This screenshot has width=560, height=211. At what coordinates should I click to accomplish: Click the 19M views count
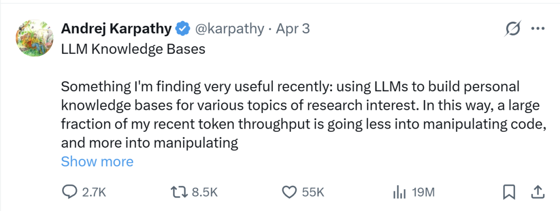coord(423,192)
